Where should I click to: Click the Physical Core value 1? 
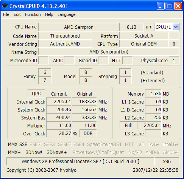pos(174,61)
